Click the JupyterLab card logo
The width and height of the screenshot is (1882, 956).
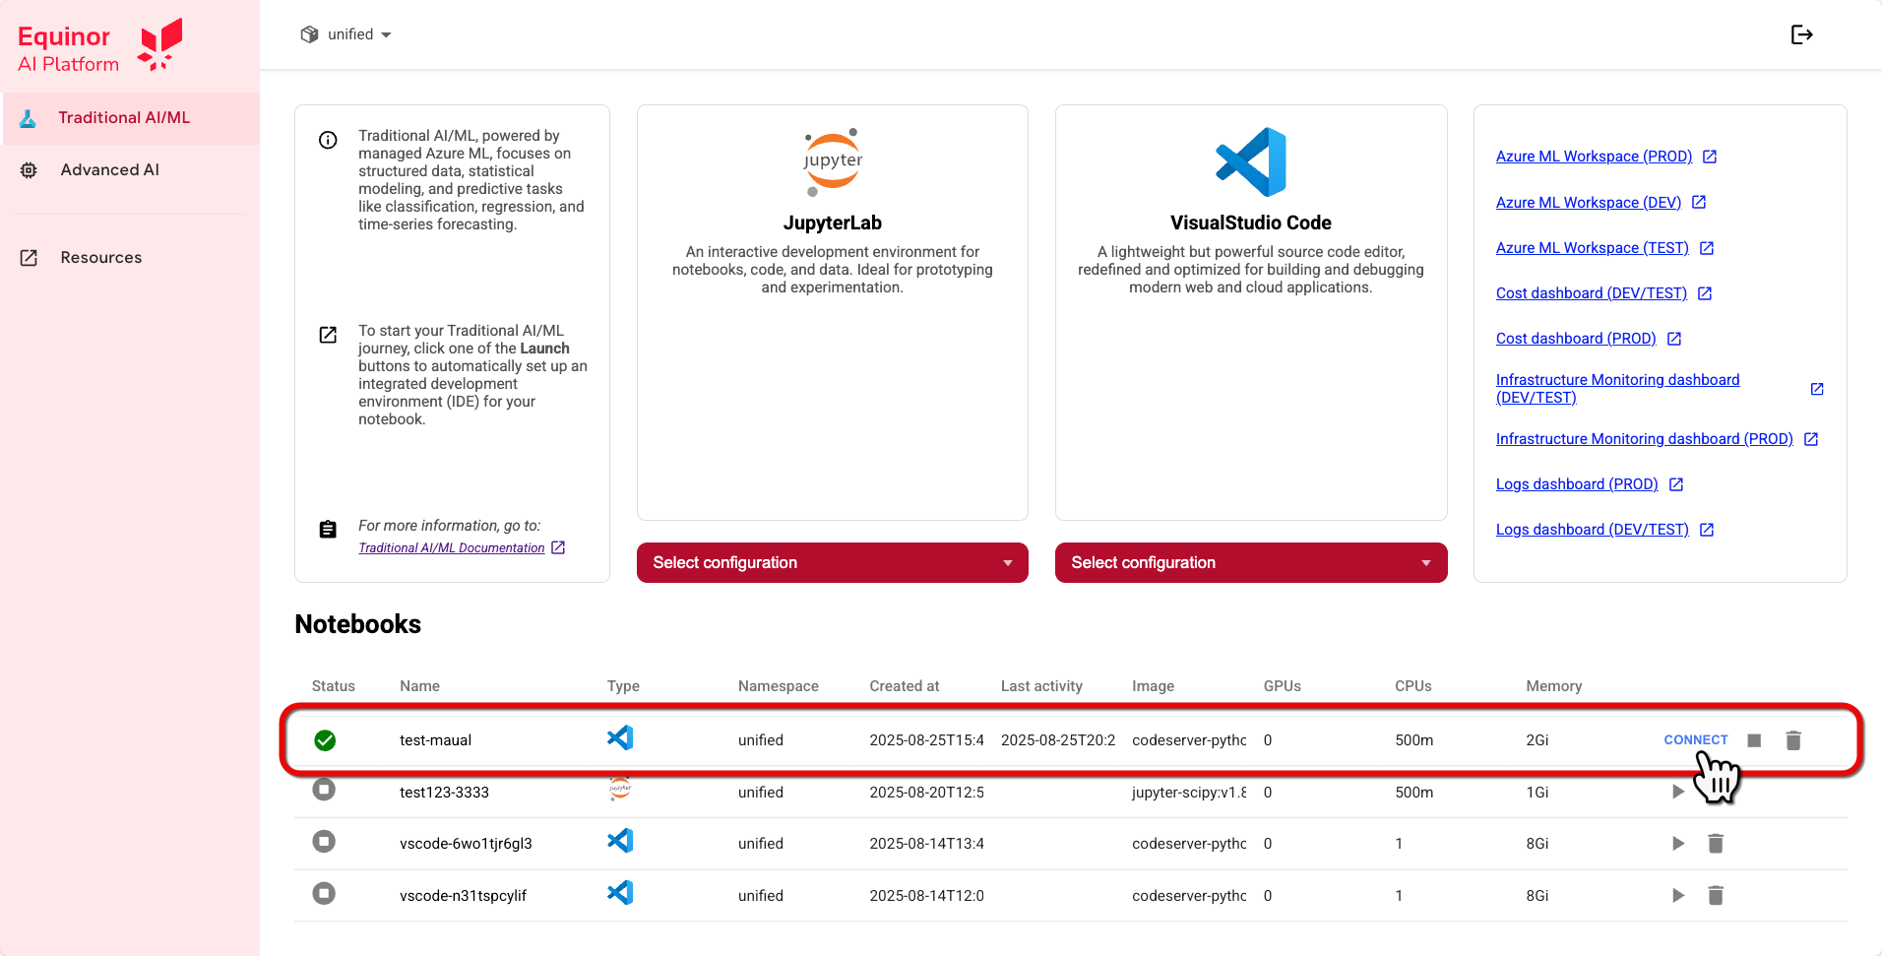click(833, 161)
